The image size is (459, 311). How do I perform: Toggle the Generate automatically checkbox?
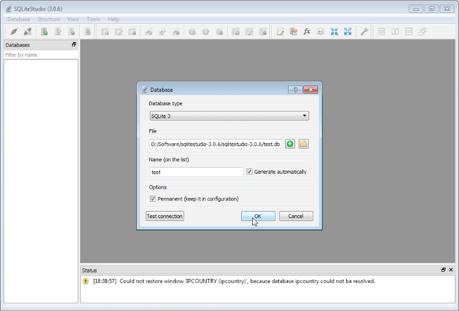249,172
